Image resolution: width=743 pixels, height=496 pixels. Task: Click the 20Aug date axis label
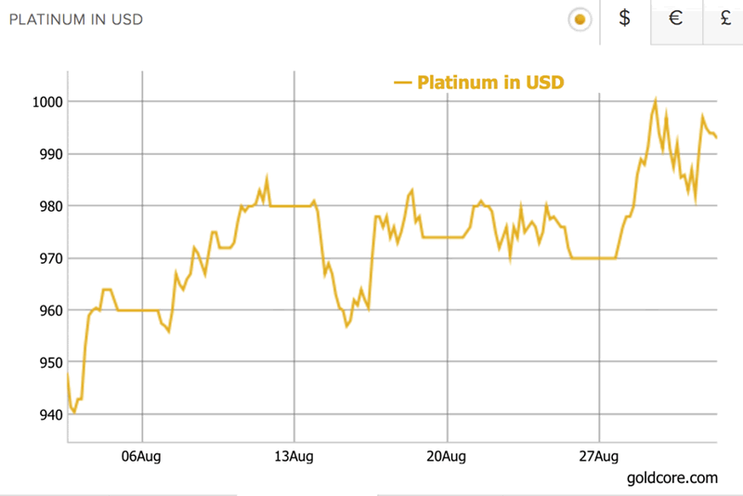pos(447,455)
